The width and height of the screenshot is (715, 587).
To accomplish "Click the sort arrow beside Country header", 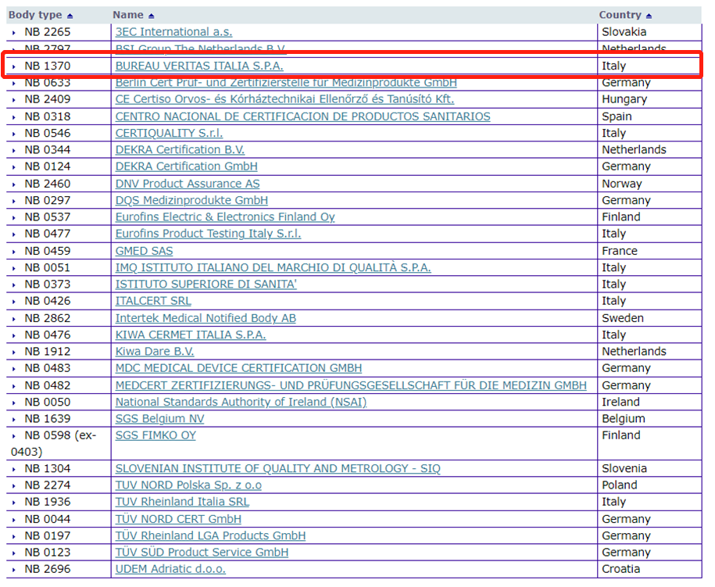I will [649, 16].
